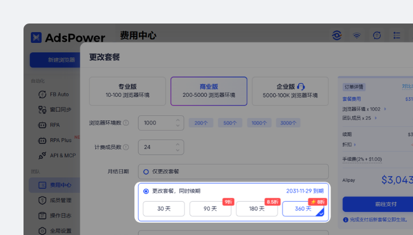The width and height of the screenshot is (413, 235).
Task: Click the 2031-11-29 到期 text
Action: click(305, 191)
